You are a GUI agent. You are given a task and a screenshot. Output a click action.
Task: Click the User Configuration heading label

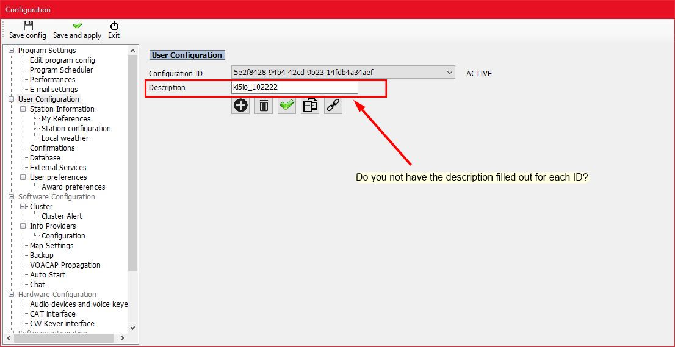click(187, 55)
